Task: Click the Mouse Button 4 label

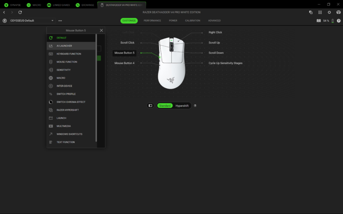Action: point(124,63)
